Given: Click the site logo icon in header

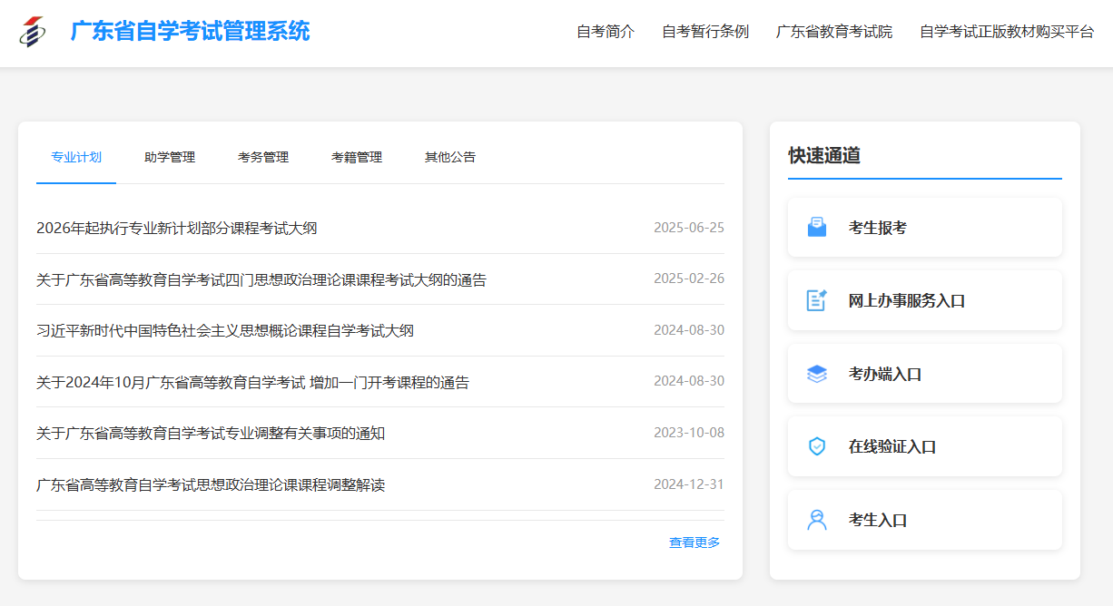Looking at the screenshot, I should click(33, 32).
